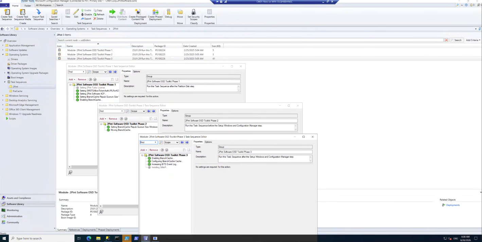Select Software Updates in the navigation tree
482x242 pixels.
(18, 50)
